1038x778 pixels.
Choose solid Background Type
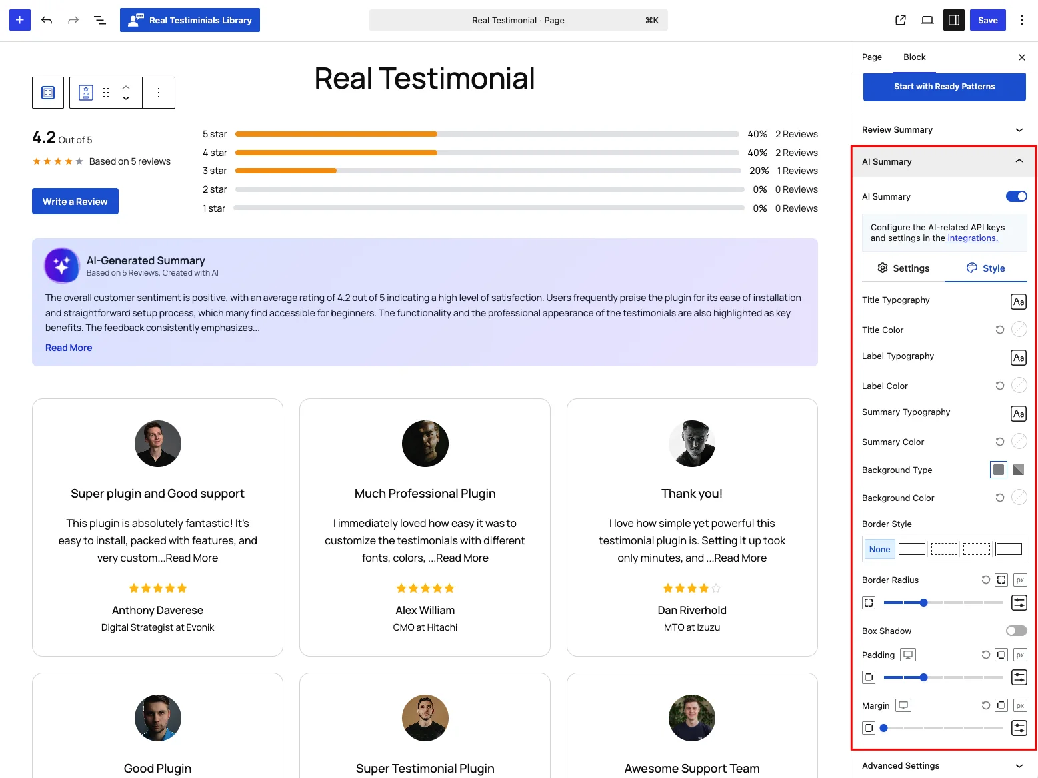(999, 470)
